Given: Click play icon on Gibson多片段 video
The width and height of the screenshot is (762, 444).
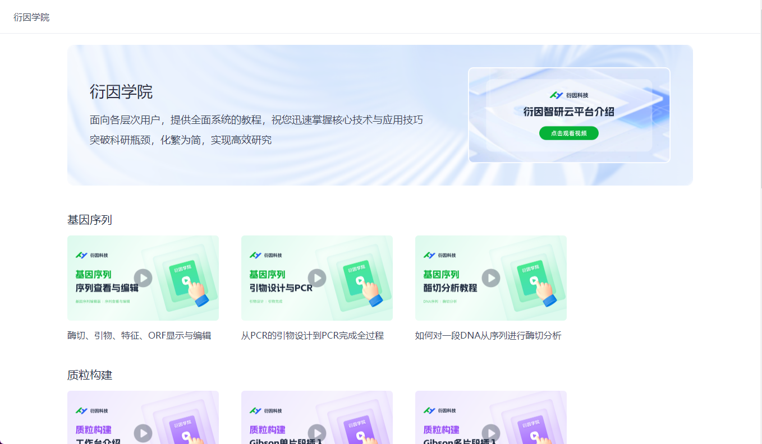Looking at the screenshot, I should (x=491, y=433).
